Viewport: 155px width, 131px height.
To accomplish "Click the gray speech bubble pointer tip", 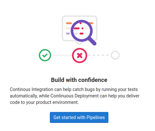I will [79, 43].
